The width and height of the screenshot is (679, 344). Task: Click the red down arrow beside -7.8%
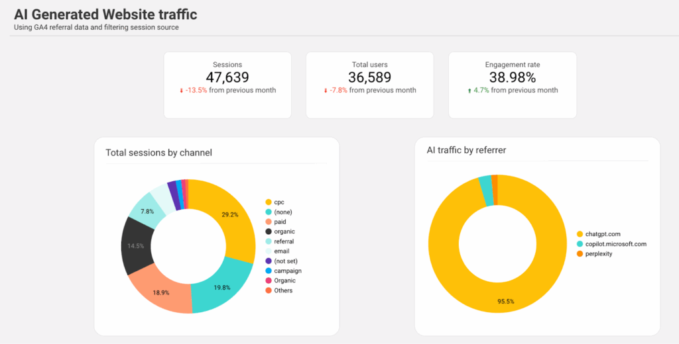coord(325,91)
